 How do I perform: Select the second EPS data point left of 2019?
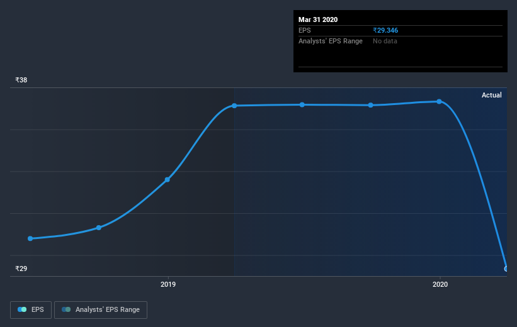click(99, 228)
